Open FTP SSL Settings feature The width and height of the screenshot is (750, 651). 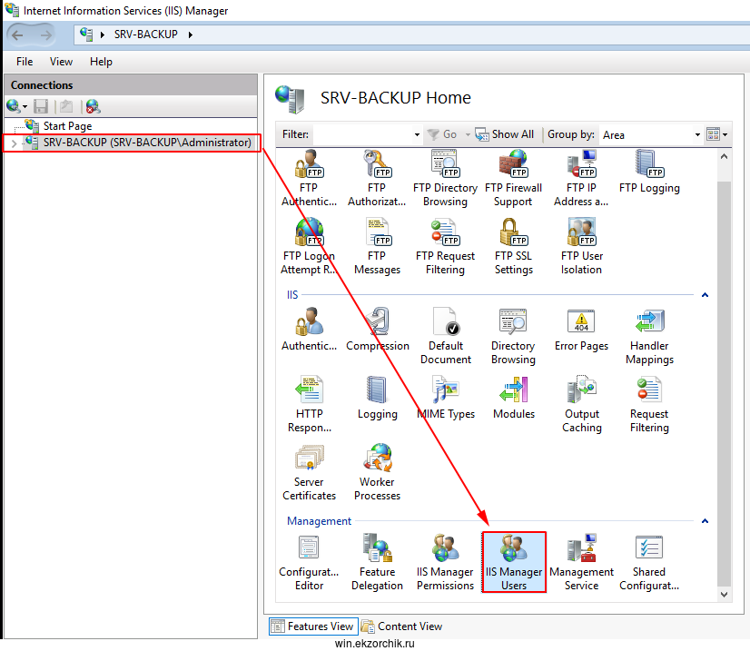[x=513, y=247]
